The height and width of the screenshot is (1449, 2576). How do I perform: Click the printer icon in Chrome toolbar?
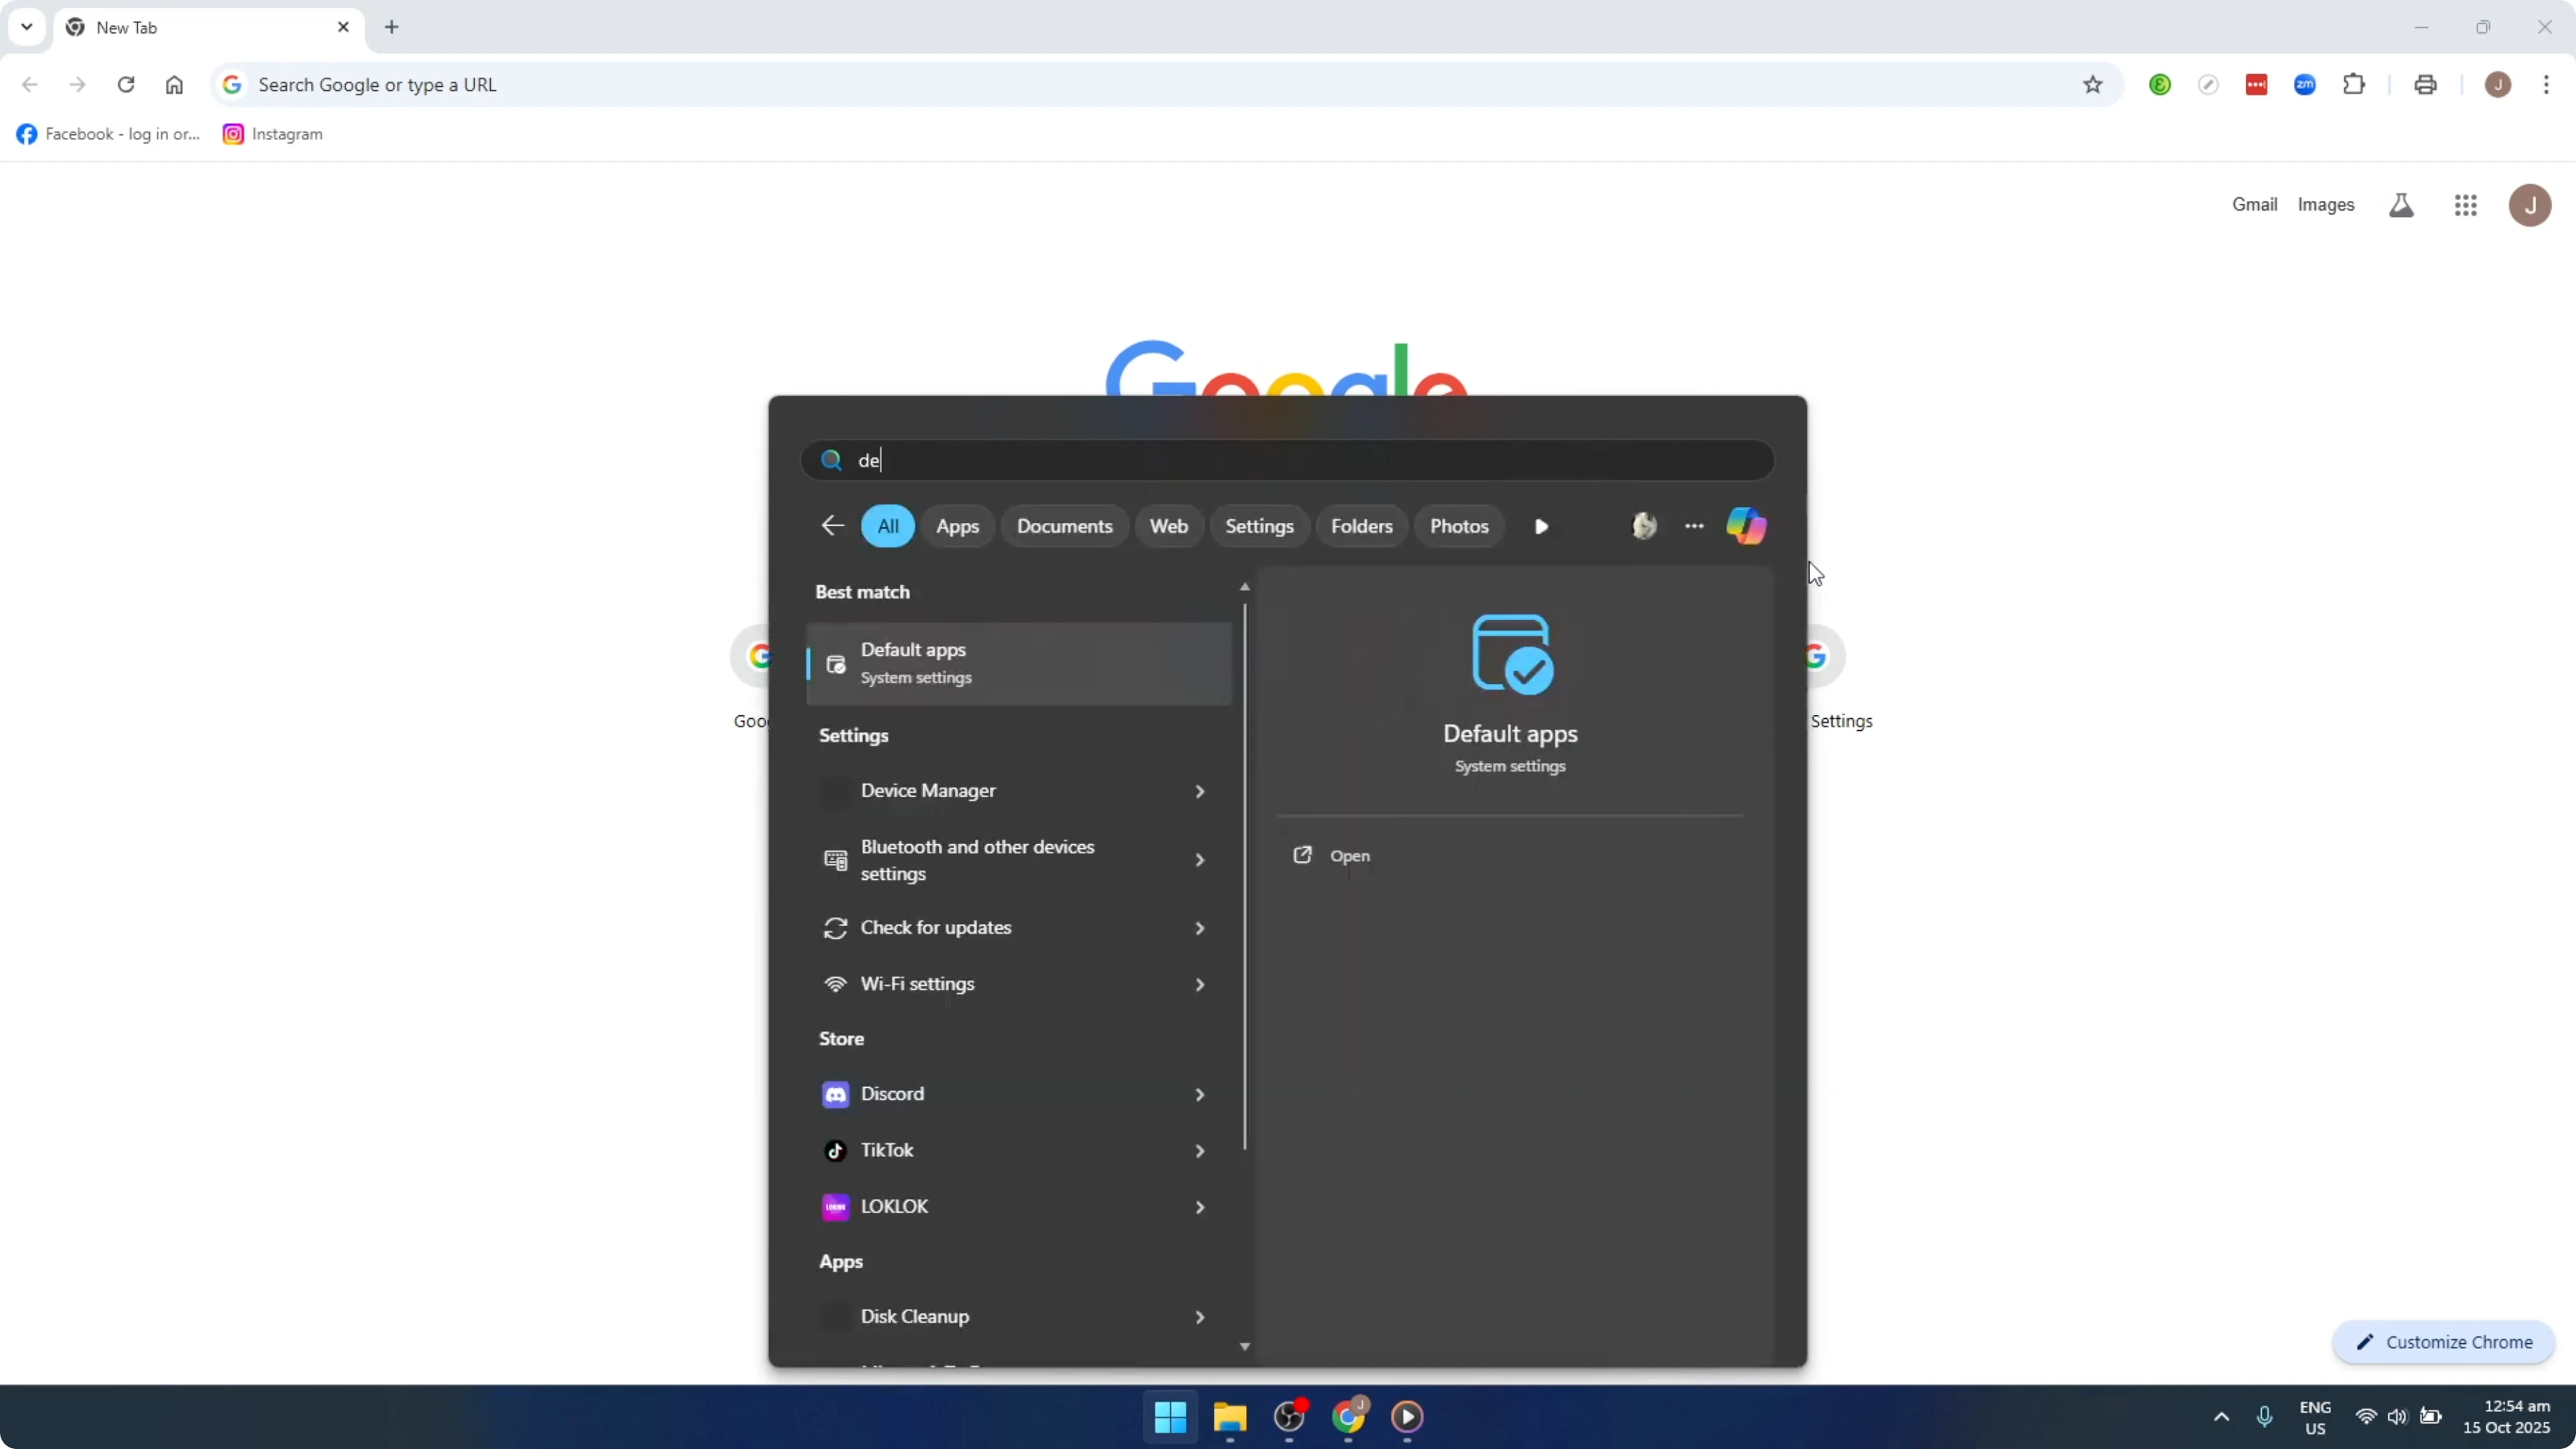[x=2425, y=85]
